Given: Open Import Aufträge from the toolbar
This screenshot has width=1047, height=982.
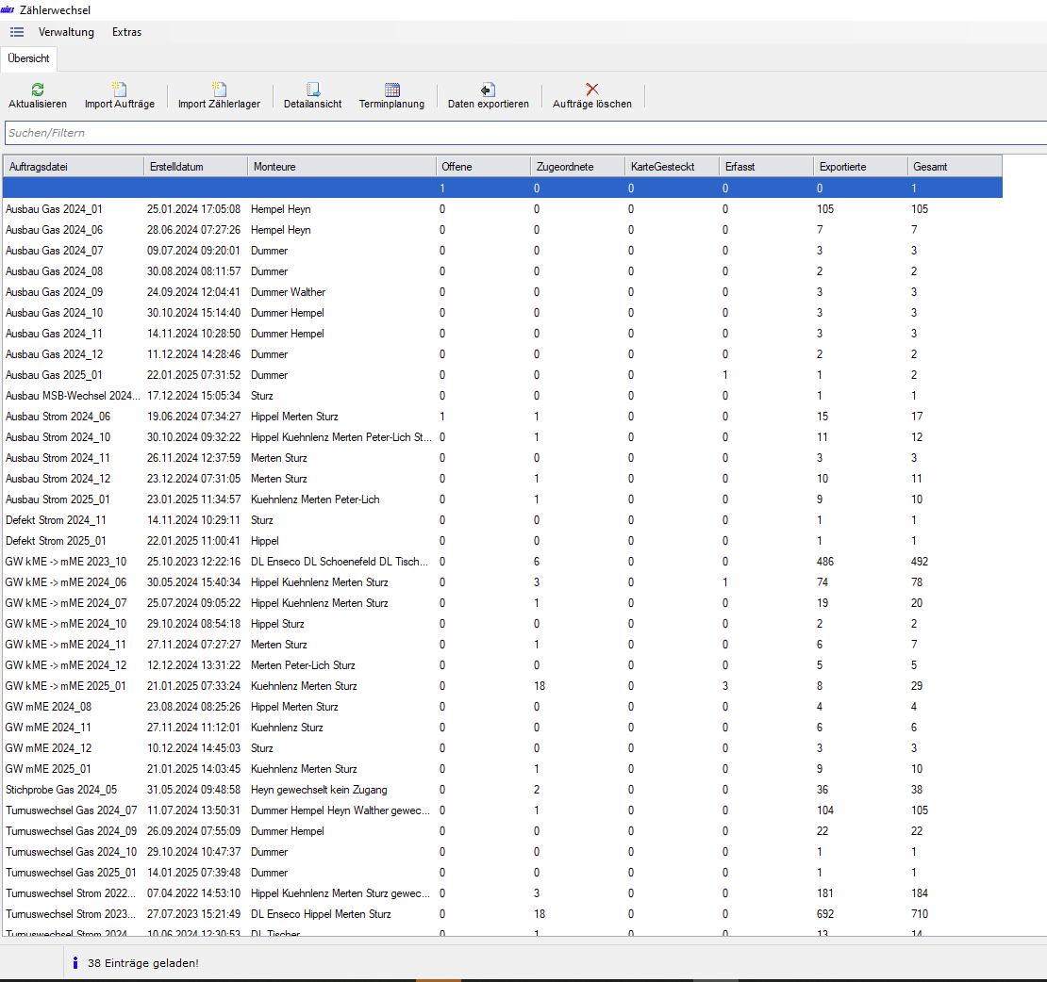Looking at the screenshot, I should tap(120, 90).
